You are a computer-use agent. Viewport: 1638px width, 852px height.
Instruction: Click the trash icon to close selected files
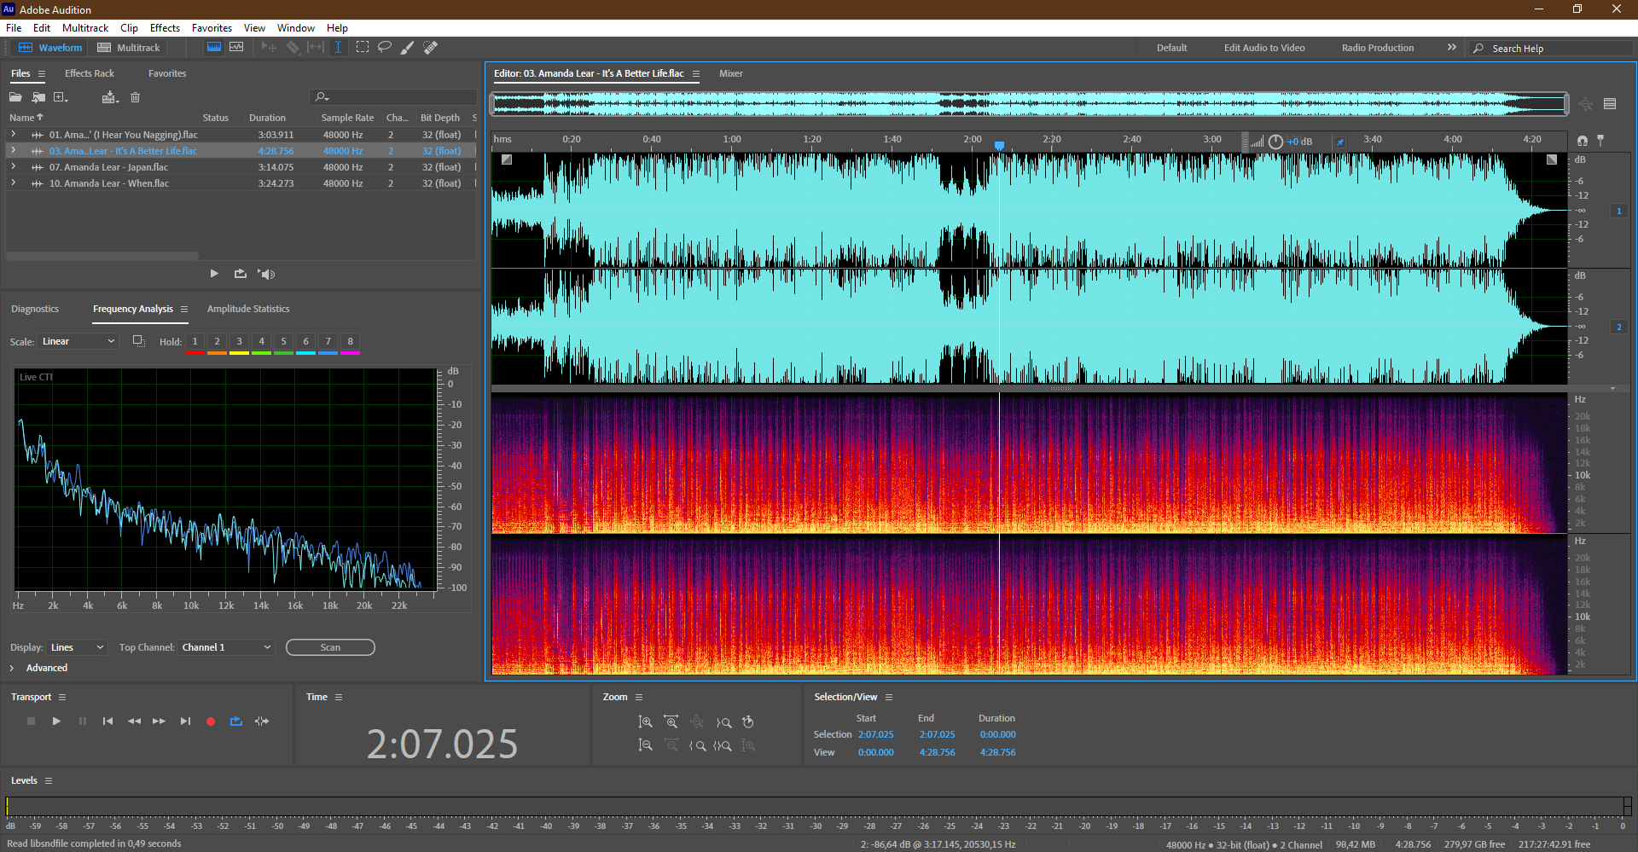(x=135, y=97)
